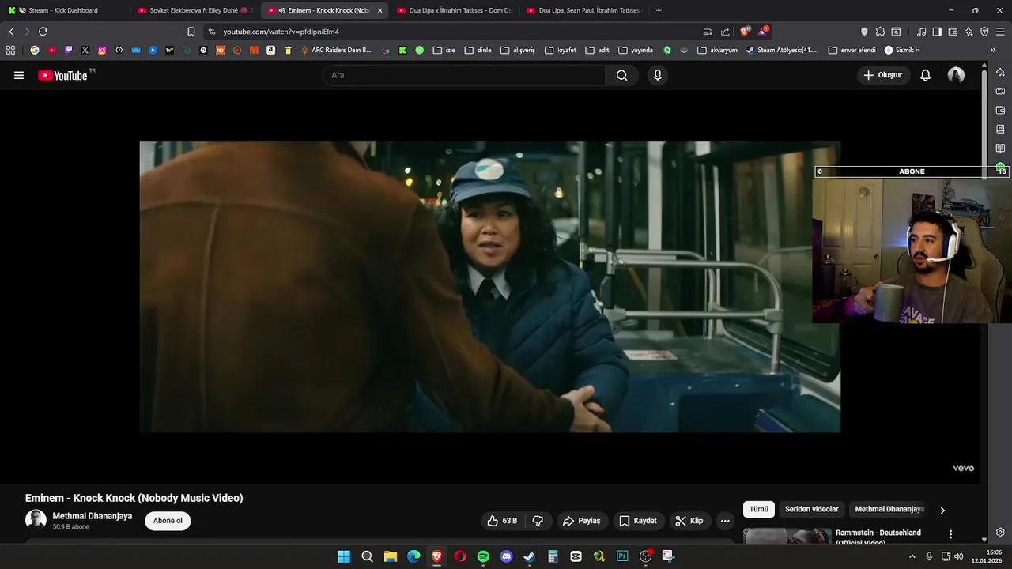Viewport: 1012px width, 569px height.
Task: Click the 'Klip' clip button
Action: pyautogui.click(x=689, y=521)
